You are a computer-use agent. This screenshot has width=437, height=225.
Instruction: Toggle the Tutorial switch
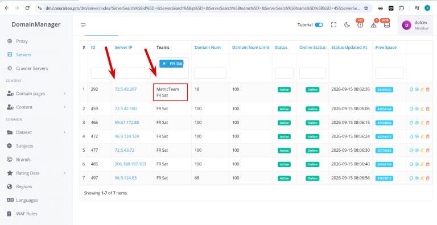[x=319, y=25]
